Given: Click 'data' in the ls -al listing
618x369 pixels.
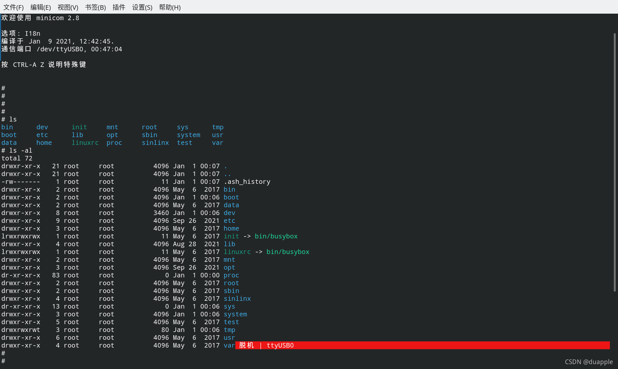Looking at the screenshot, I should (x=231, y=205).
